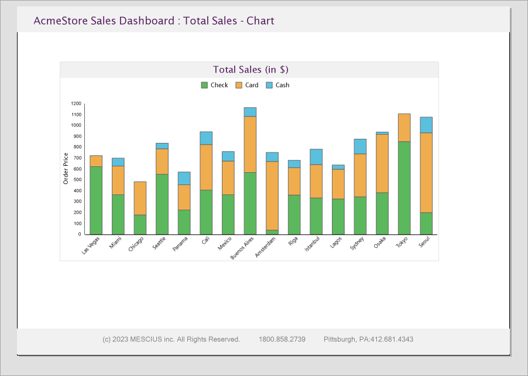The image size is (528, 376).
Task: Click the green Check segment for Las Vegas
Action: tap(96, 200)
